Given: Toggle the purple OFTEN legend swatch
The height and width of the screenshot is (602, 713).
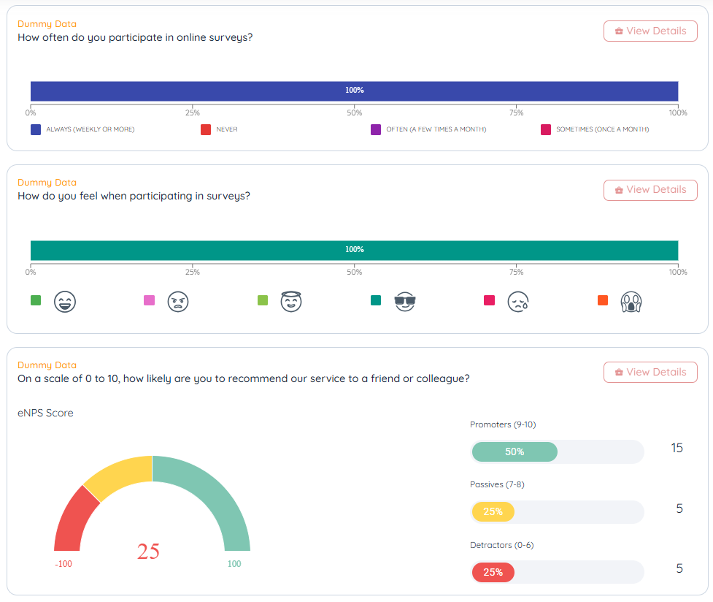Looking at the screenshot, I should [376, 130].
